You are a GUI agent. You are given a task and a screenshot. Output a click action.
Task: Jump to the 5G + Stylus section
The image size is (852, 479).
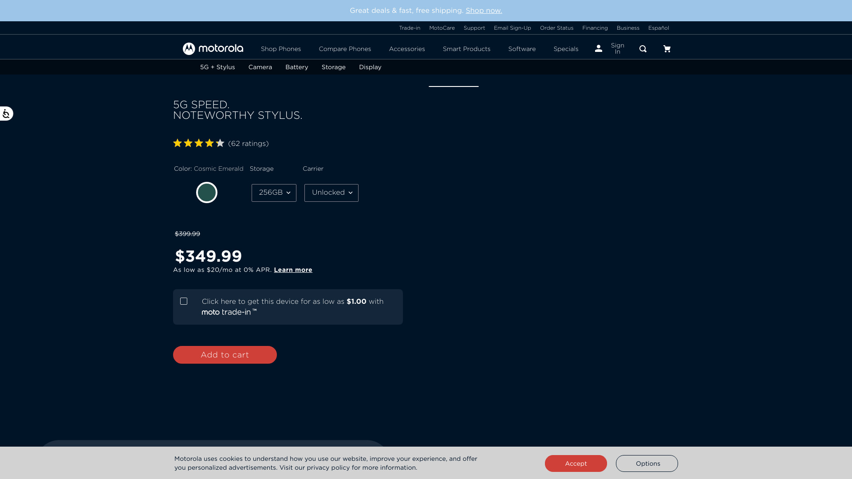coord(217,67)
